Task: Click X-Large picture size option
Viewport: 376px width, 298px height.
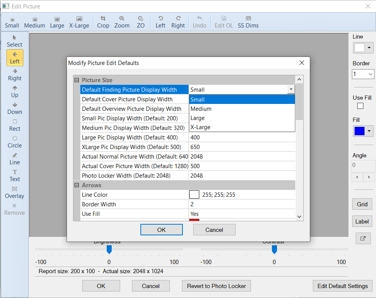Action: pos(79,22)
